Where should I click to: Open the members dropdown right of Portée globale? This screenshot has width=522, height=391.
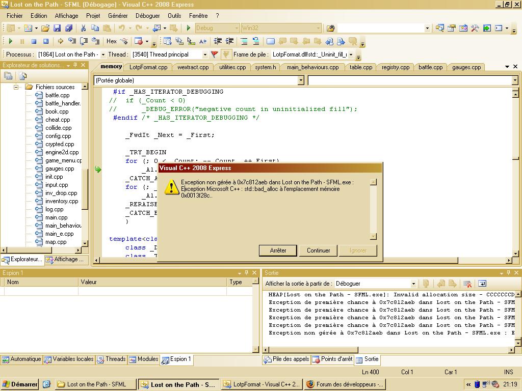coord(515,80)
